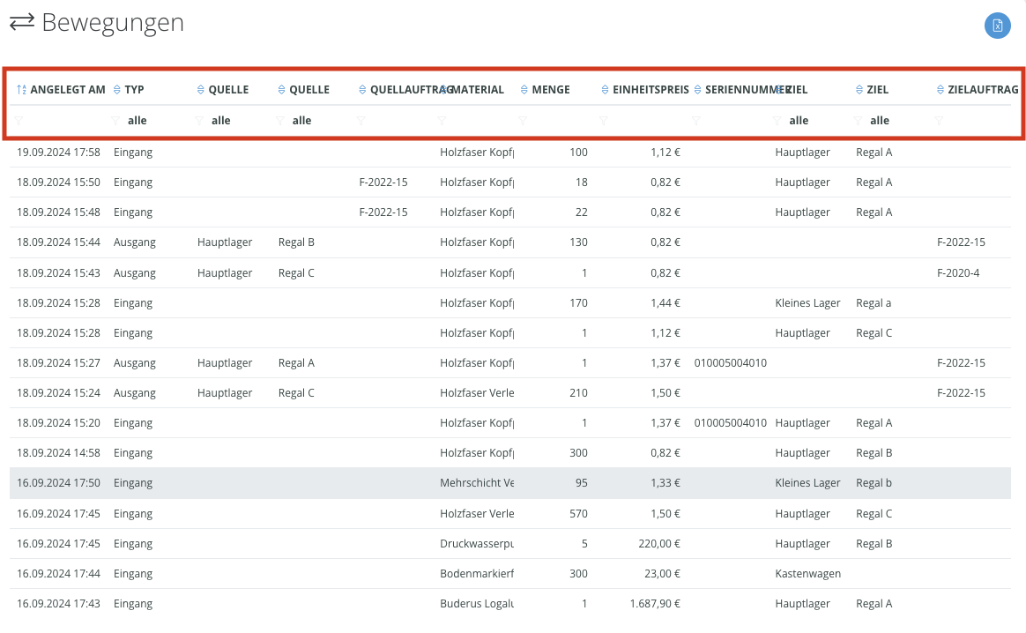Activate the filter funnel under MENGE
The image size is (1026, 633).
pos(523,121)
